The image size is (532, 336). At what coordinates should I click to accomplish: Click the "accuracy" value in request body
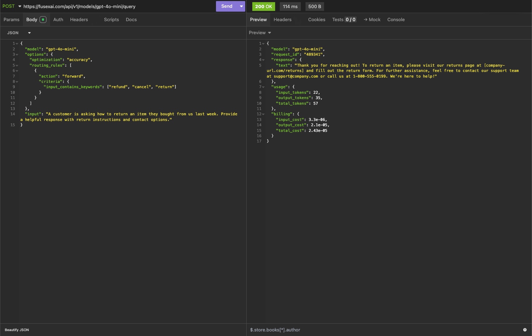(x=79, y=60)
